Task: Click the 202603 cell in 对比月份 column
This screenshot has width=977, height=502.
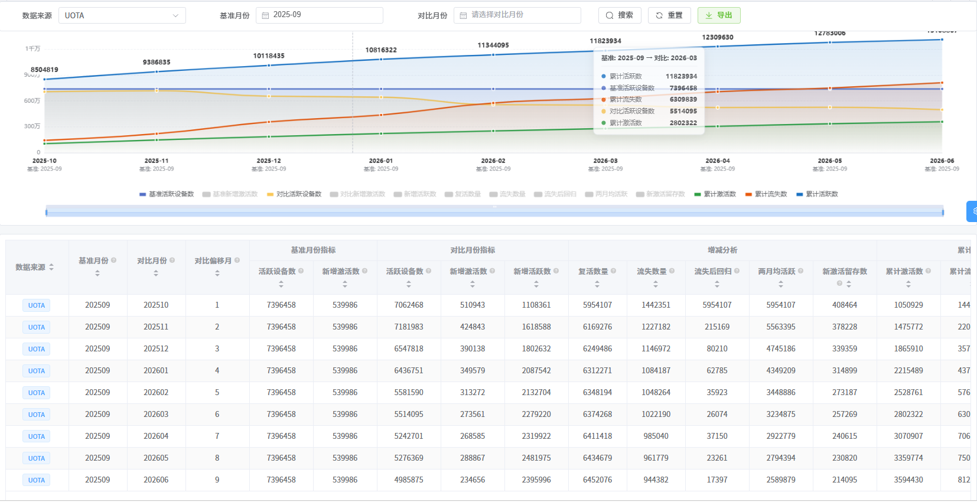Action: pyautogui.click(x=156, y=415)
